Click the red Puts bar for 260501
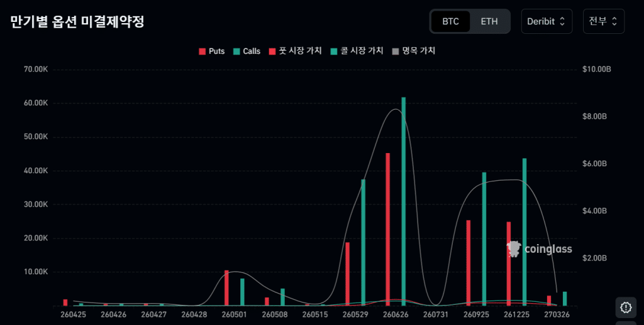This screenshot has height=325, width=644. [x=226, y=288]
